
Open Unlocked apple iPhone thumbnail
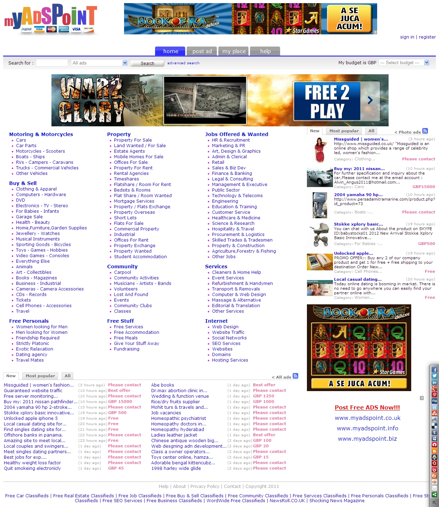[320, 262]
